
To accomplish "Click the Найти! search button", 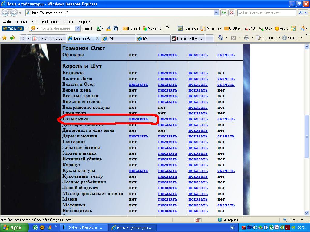I will (87, 28).
